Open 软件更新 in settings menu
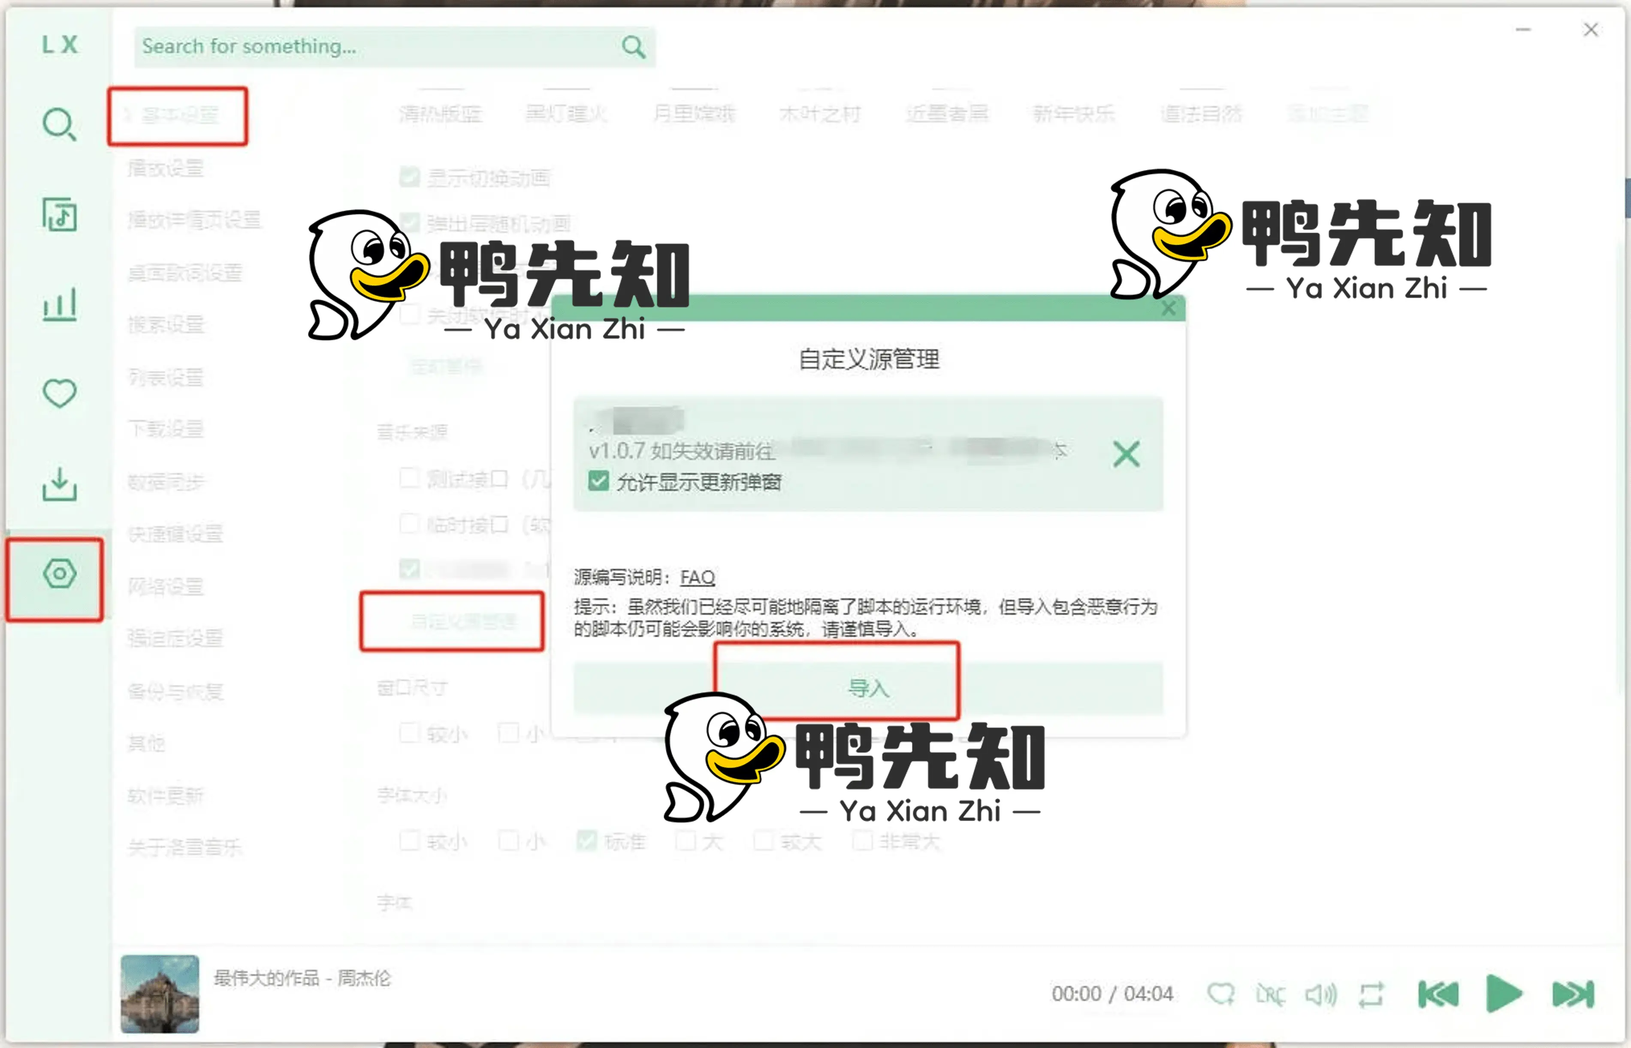 click(166, 795)
